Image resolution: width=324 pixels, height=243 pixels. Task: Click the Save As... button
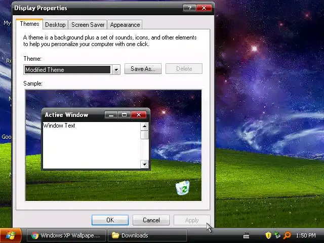tap(143, 69)
